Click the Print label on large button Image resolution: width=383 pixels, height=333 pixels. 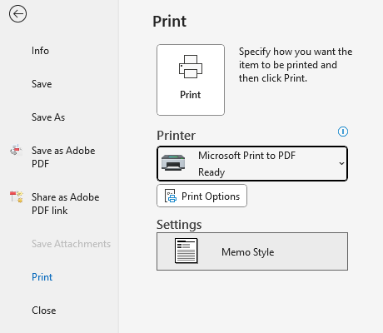point(191,95)
